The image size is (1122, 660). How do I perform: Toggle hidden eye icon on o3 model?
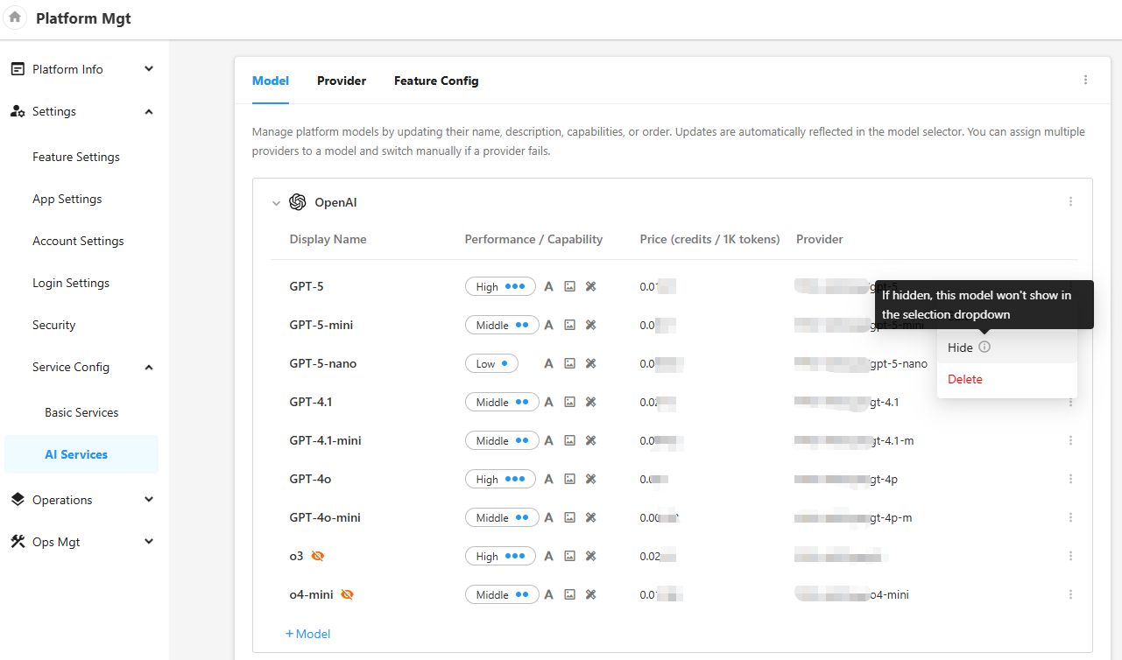click(x=318, y=556)
